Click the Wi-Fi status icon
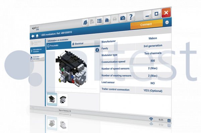This screenshot has height=133, width=201. [x=151, y=119]
